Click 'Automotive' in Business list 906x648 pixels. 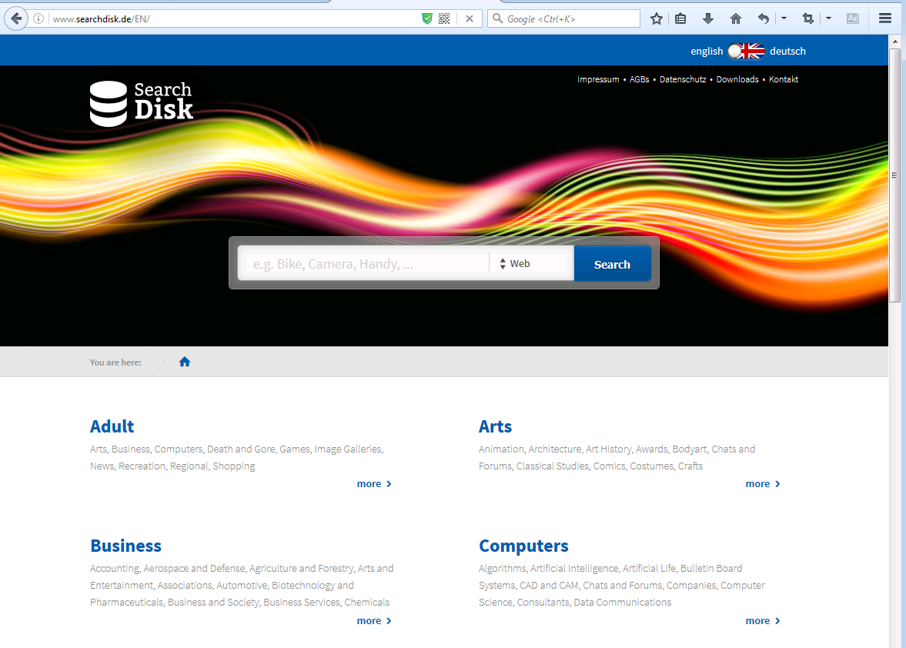point(242,585)
